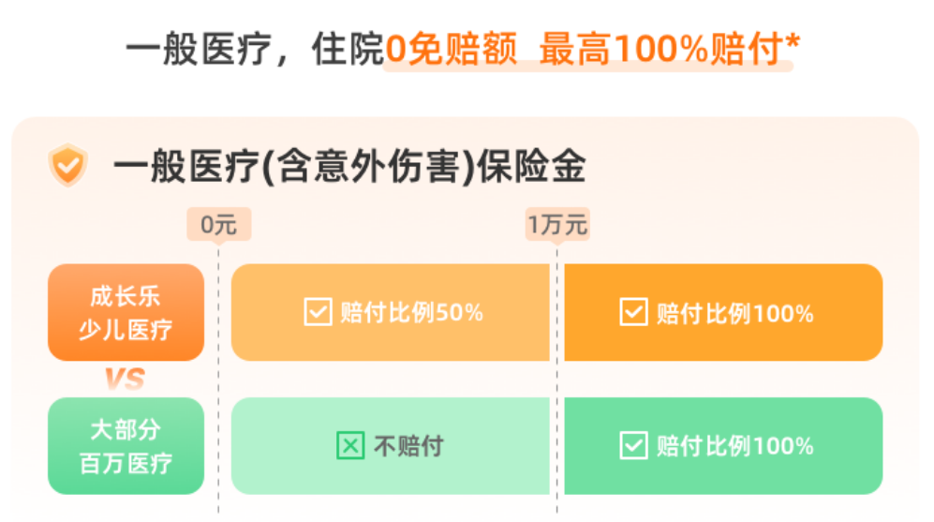The height and width of the screenshot is (522, 934).
Task: Click the 0元 threshold marker
Action: point(219,225)
